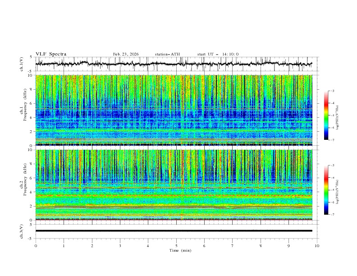Click the ch.1 voltage waveform trace panel
357x276 pixels.
point(177,64)
